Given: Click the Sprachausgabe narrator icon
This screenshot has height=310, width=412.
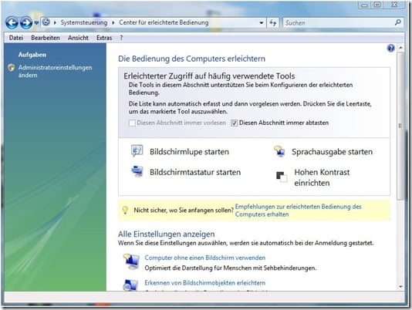Looking at the screenshot, I should 279,151.
